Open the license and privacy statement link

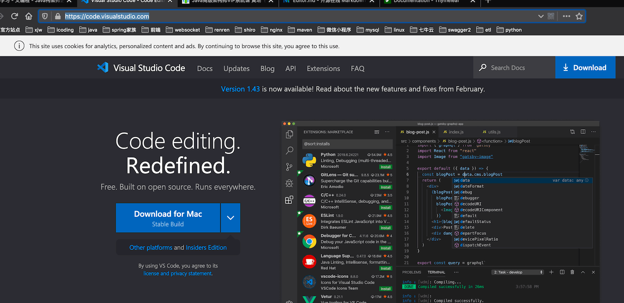[x=177, y=273]
